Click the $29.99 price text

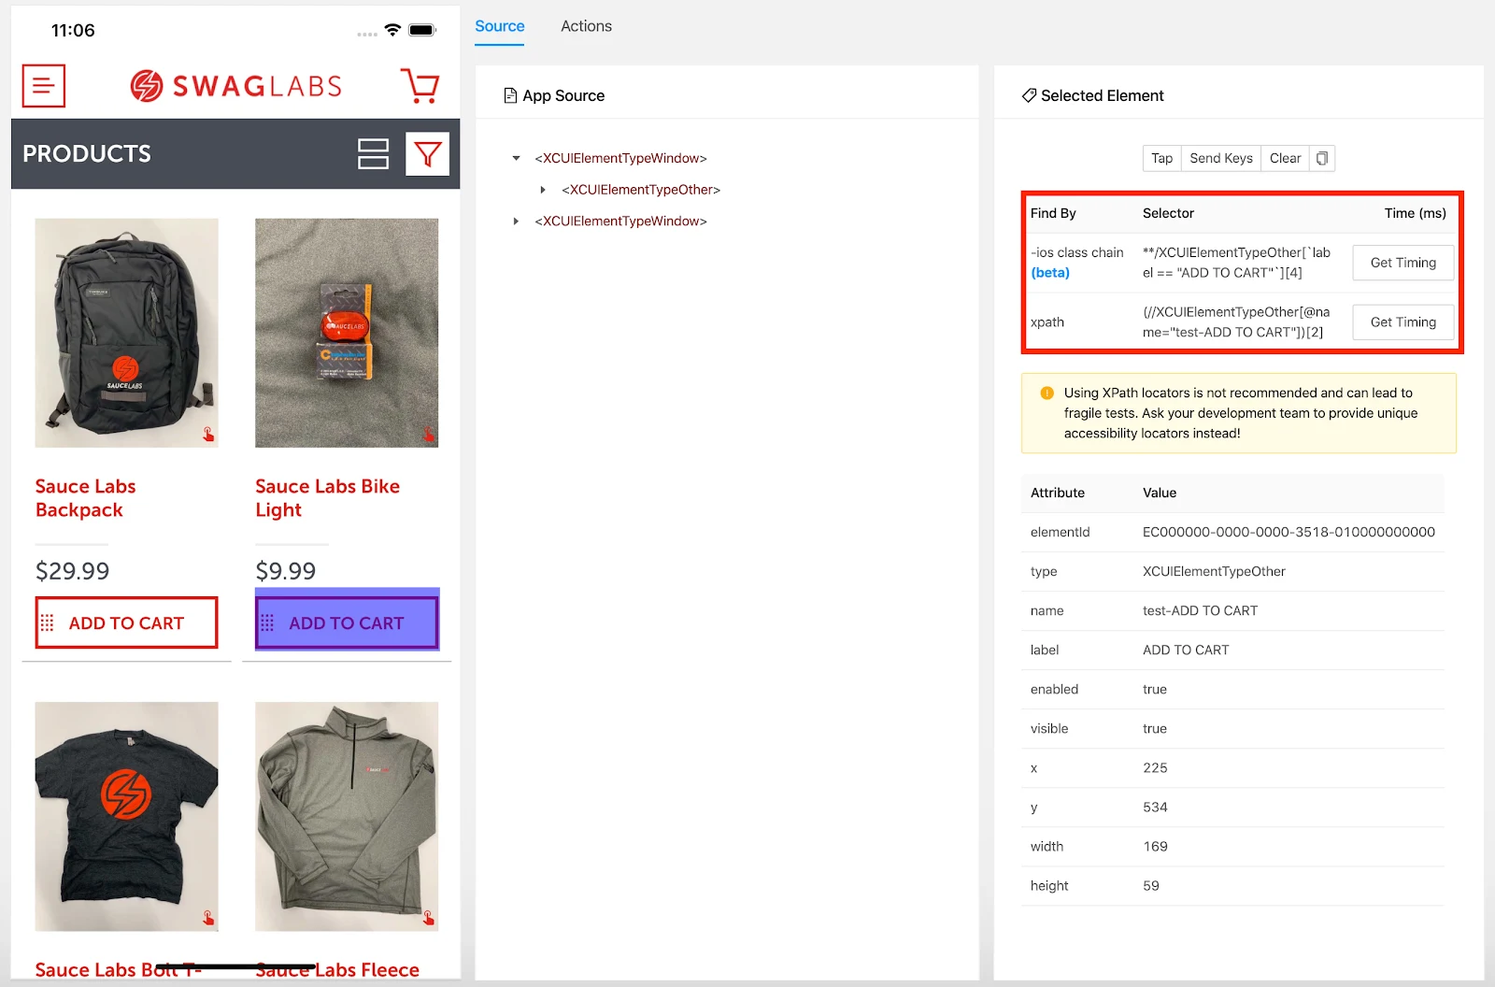tap(72, 571)
